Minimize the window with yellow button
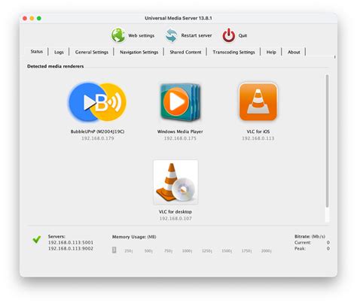This screenshot has height=303, width=357. tap(32, 18)
